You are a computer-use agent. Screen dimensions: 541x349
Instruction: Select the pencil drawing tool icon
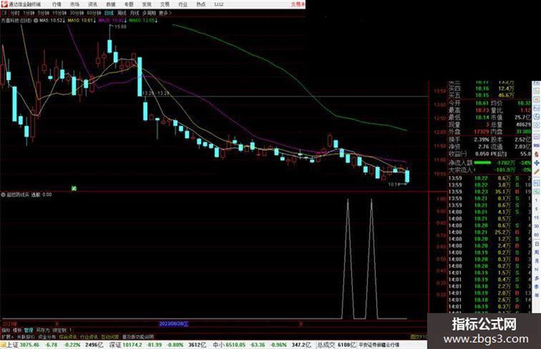(x=536, y=171)
